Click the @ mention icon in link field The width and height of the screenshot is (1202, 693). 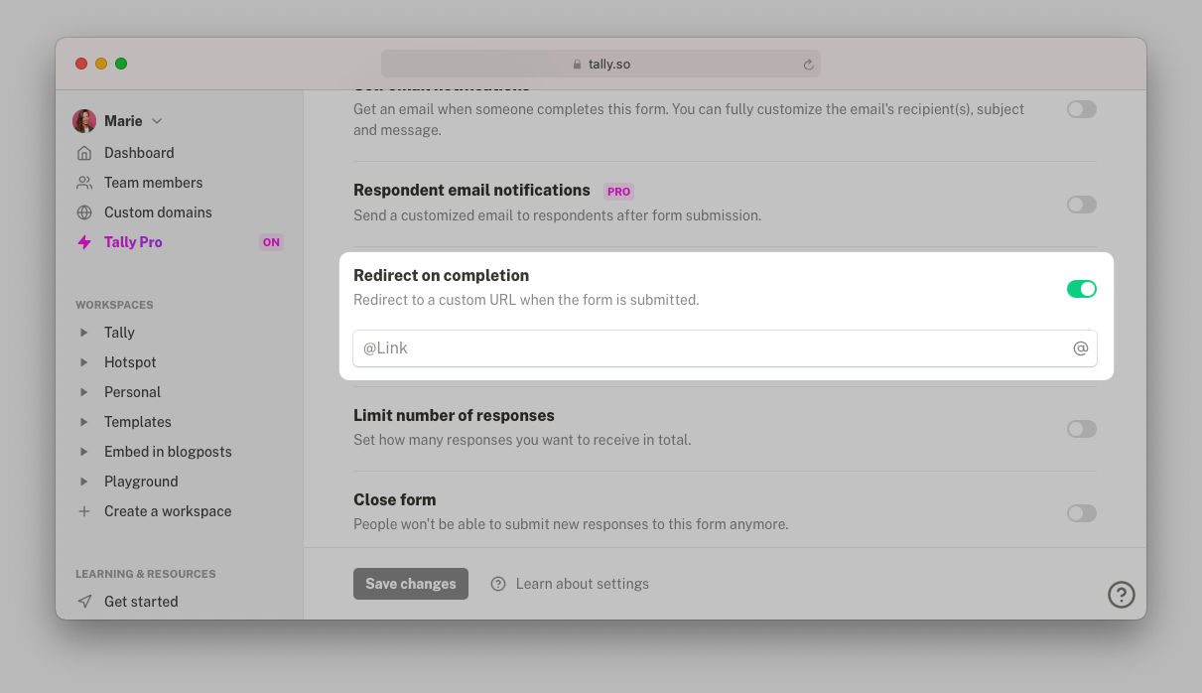click(1081, 348)
